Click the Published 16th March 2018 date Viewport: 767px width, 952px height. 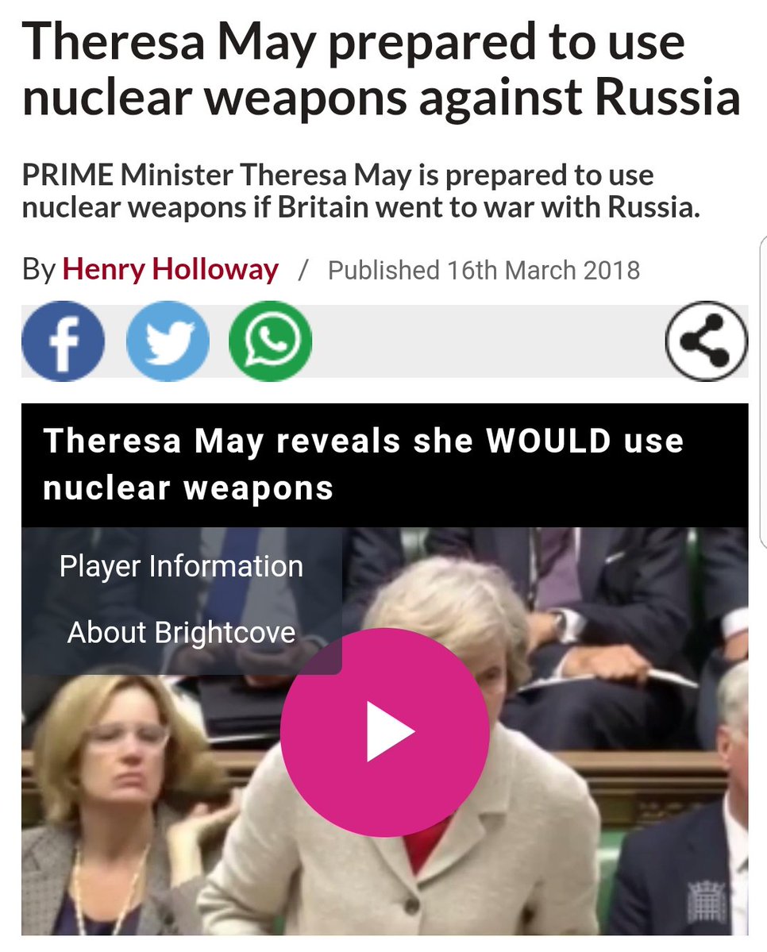[484, 270]
